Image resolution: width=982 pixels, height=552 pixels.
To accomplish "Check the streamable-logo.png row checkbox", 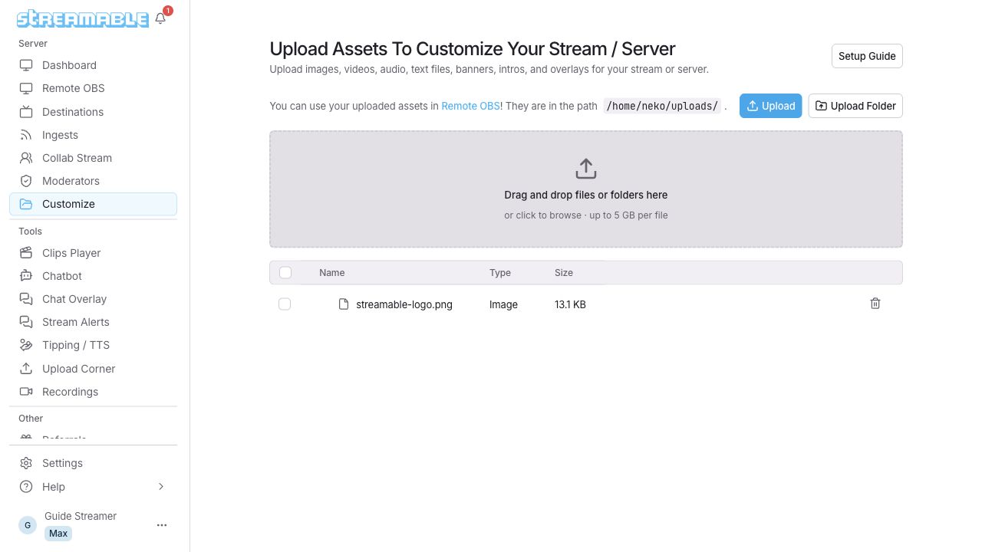I will pyautogui.click(x=285, y=304).
